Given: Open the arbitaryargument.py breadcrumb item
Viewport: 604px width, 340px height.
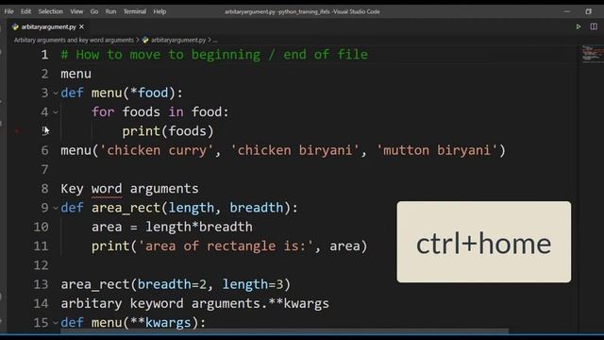Looking at the screenshot, I should coord(178,40).
